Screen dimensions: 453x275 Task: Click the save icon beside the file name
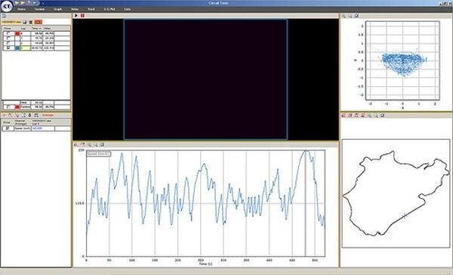point(25,22)
